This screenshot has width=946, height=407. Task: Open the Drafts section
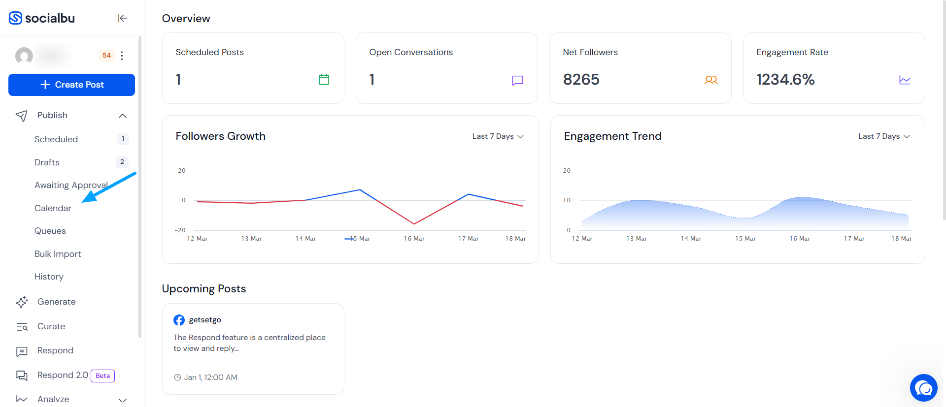click(x=47, y=162)
